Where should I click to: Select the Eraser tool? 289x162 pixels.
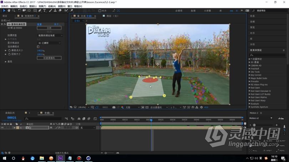click(x=60, y=11)
